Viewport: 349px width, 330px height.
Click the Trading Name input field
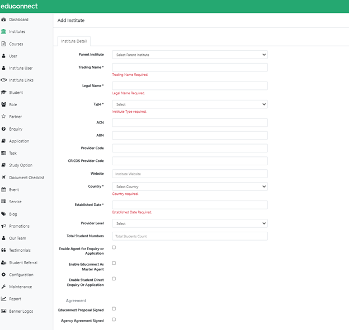point(190,68)
